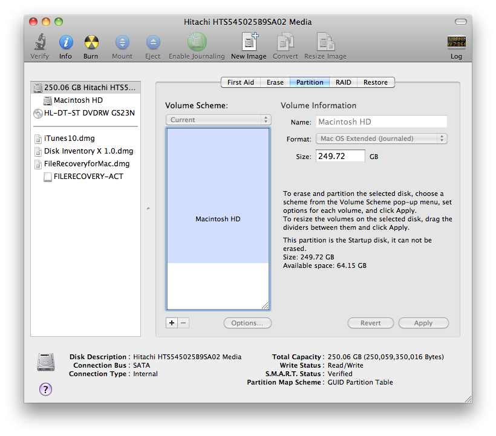The width and height of the screenshot is (496, 436).
Task: Switch to the Restore tab
Action: click(376, 82)
